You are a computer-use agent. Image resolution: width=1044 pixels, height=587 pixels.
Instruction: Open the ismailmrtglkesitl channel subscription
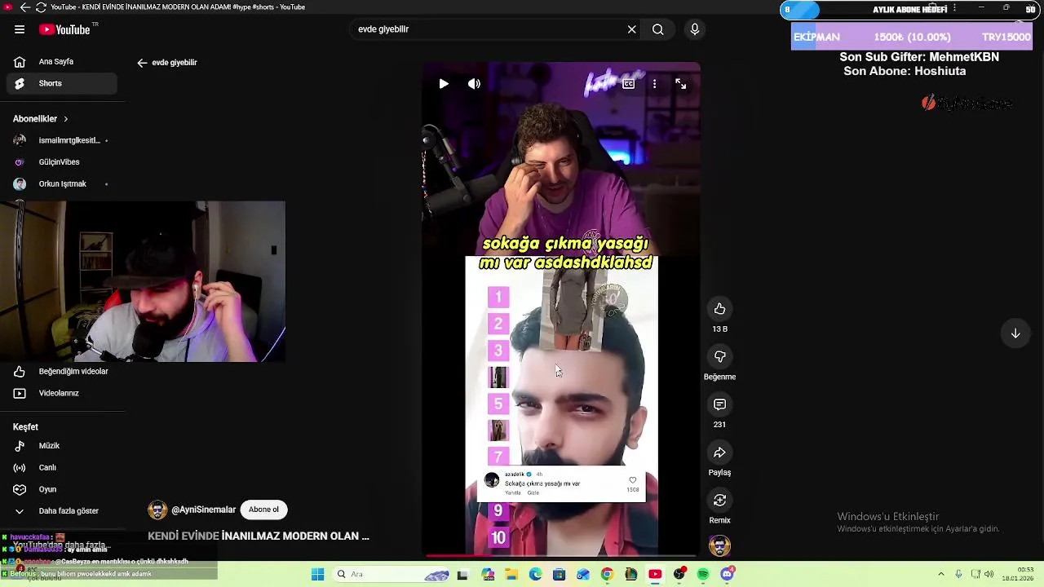click(62, 140)
